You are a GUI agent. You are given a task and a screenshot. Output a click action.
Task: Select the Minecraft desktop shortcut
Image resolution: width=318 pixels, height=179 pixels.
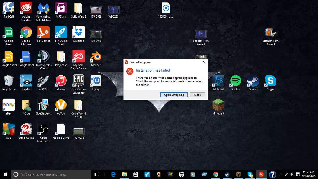218,107
